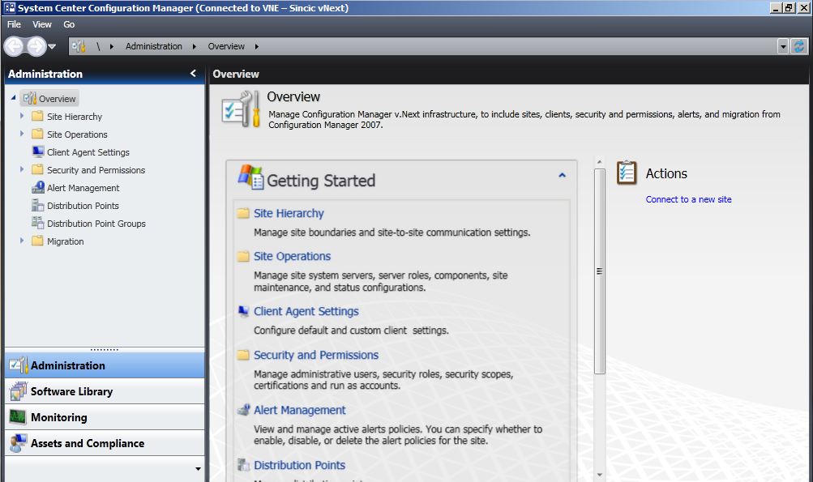Click Connect to a new site action
The width and height of the screenshot is (813, 482).
pyautogui.click(x=688, y=199)
